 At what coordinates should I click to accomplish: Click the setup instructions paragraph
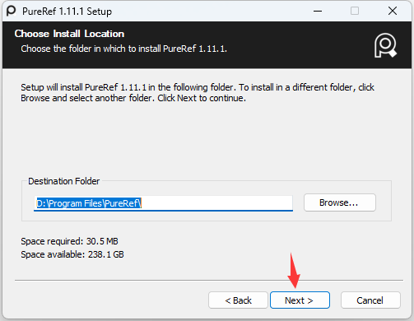coord(198,92)
